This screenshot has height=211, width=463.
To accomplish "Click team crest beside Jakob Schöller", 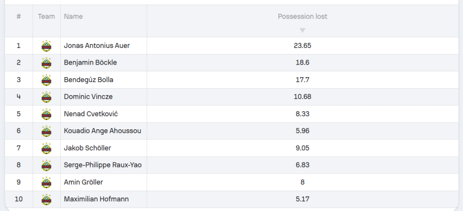I will click(x=46, y=148).
